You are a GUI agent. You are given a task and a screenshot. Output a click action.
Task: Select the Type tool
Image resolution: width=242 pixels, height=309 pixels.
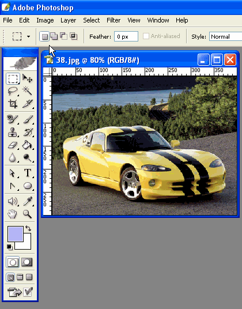coord(28,173)
